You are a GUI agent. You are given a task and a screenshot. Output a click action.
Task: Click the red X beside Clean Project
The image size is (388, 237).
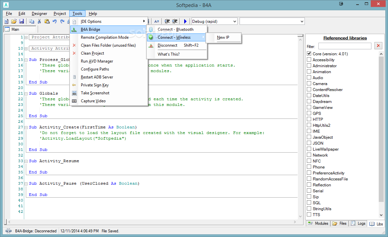tap(74, 53)
